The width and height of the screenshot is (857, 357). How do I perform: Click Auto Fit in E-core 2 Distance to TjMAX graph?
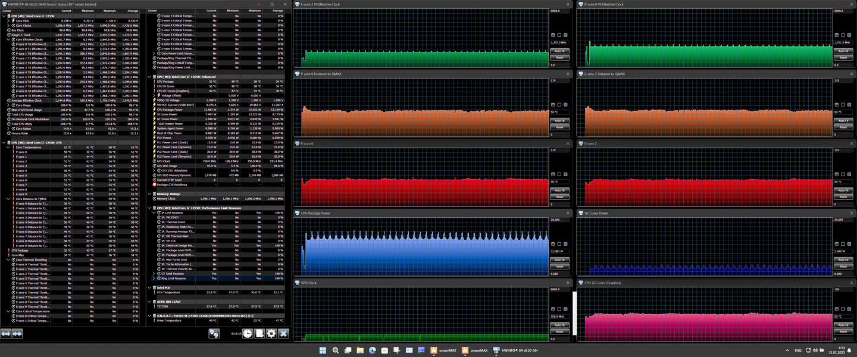(x=843, y=121)
